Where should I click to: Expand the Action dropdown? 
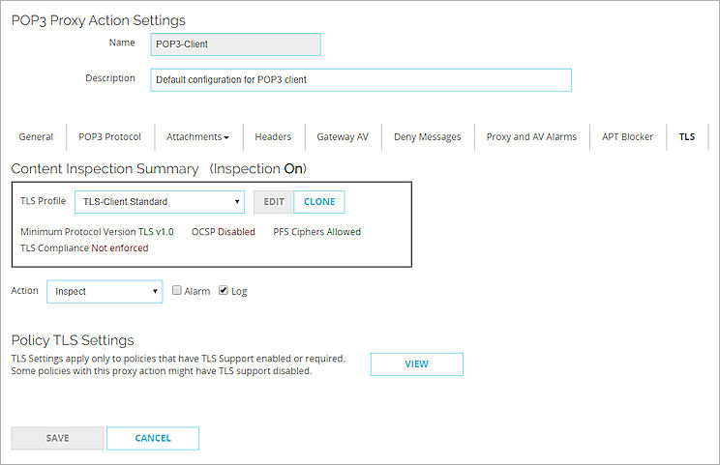[105, 291]
